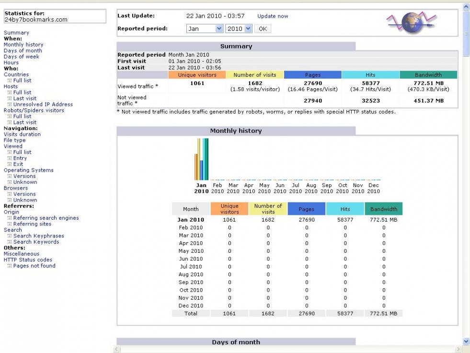Open the Visits duration link

(x=22, y=134)
